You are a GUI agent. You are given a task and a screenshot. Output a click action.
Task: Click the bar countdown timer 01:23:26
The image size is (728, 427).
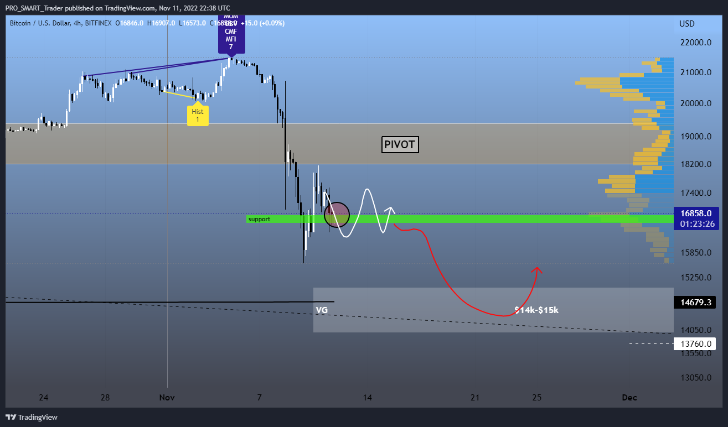tap(696, 223)
